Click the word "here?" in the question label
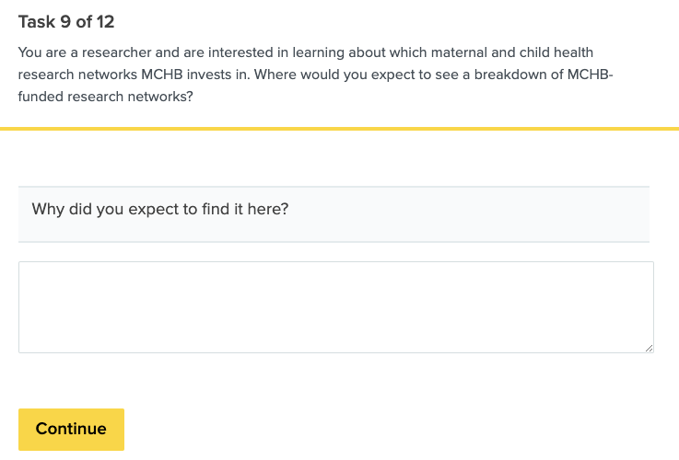 pyautogui.click(x=268, y=209)
